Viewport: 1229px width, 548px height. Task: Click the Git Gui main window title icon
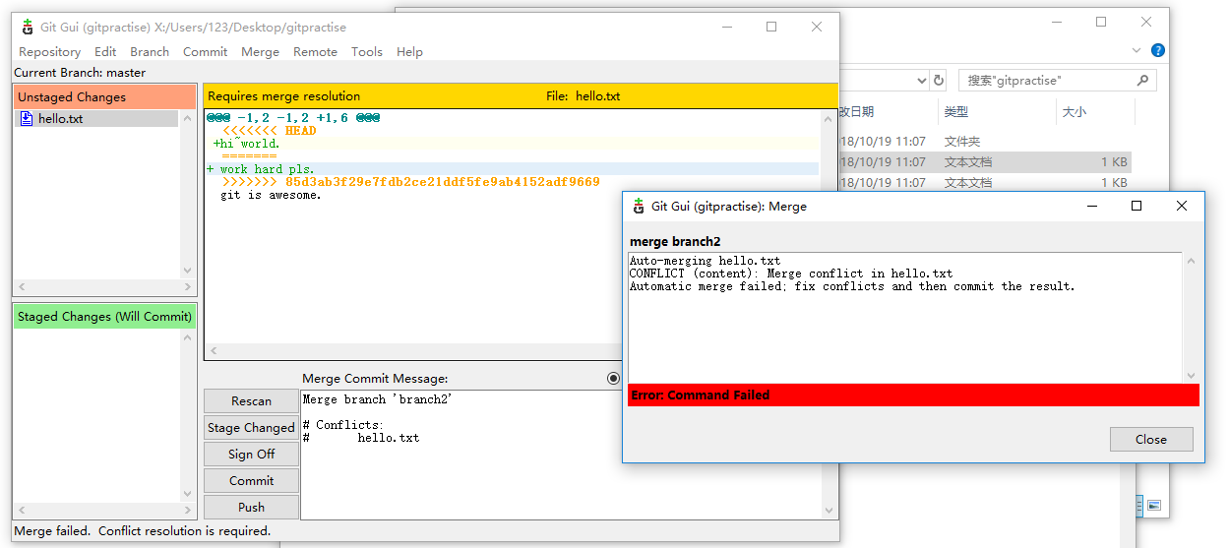[x=27, y=27]
